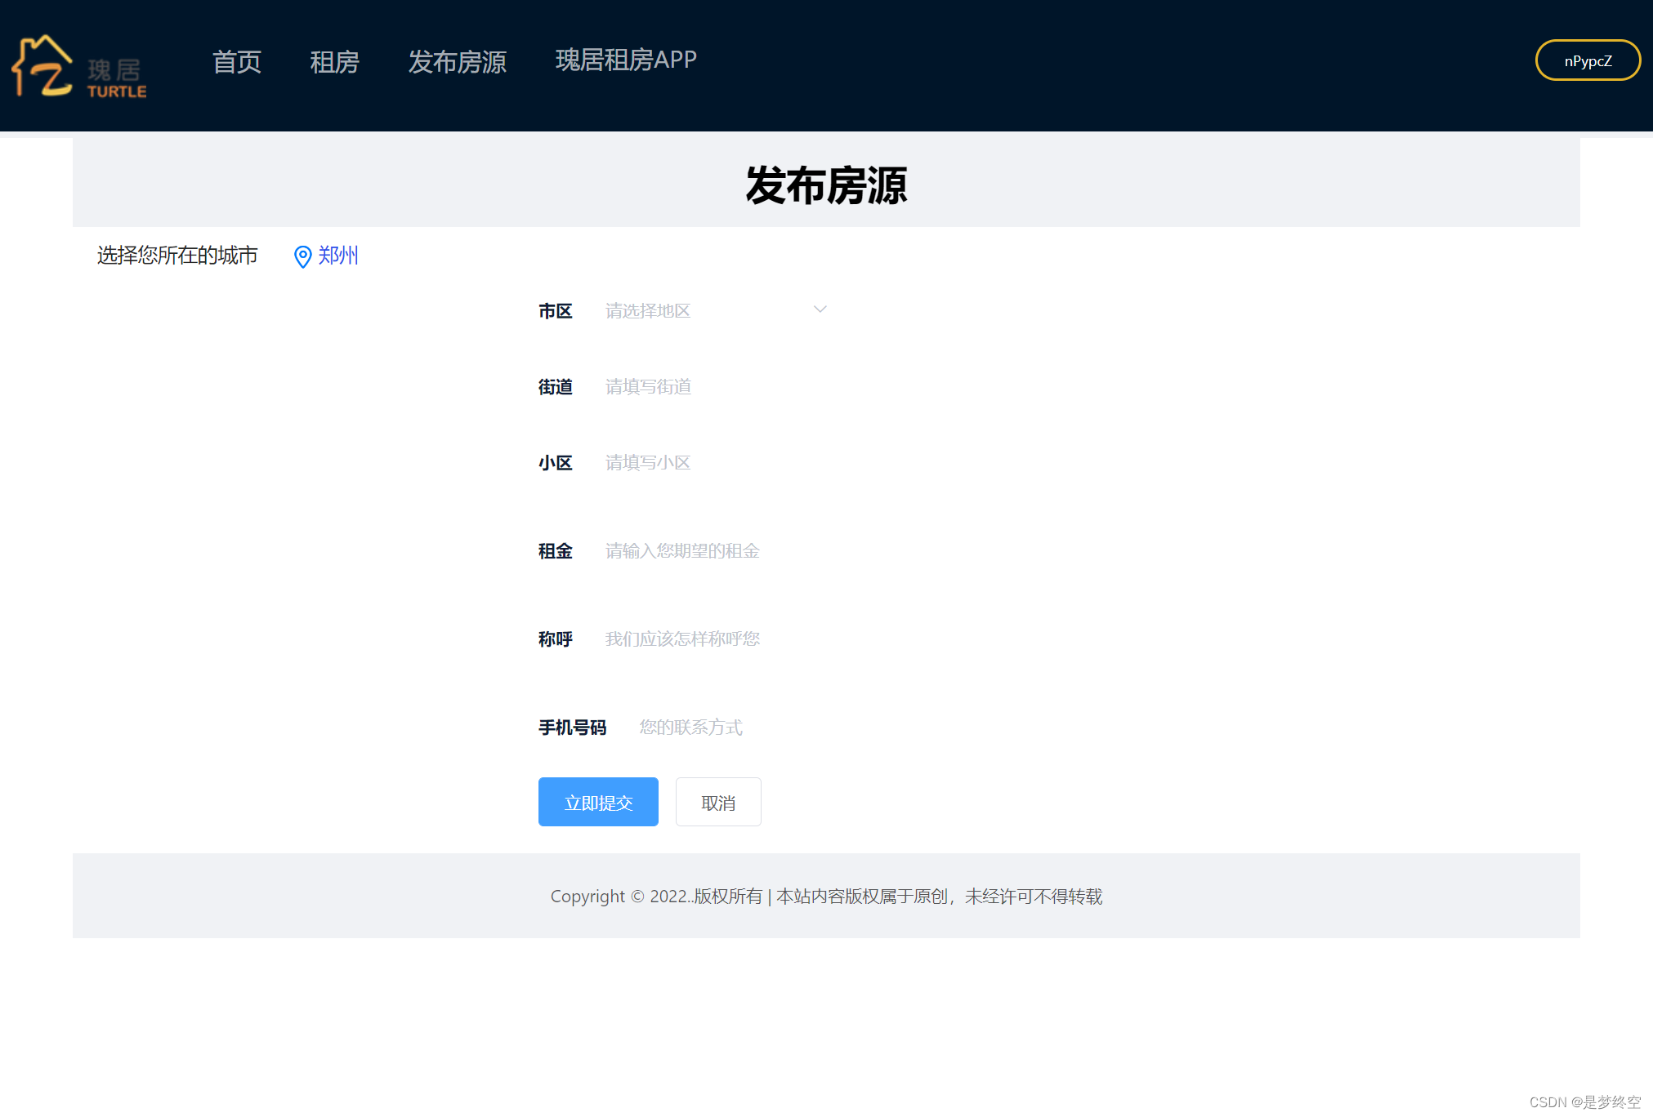1653x1117 pixels.
Task: Open the 租房 navigation item
Action: point(334,62)
